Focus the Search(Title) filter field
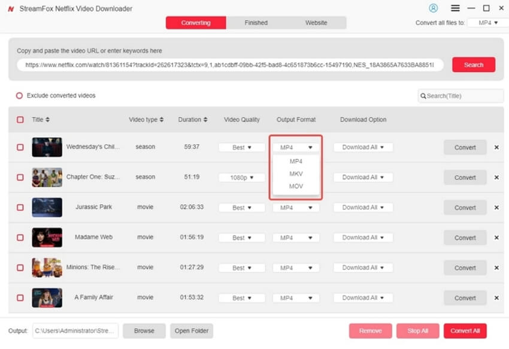 click(460, 96)
